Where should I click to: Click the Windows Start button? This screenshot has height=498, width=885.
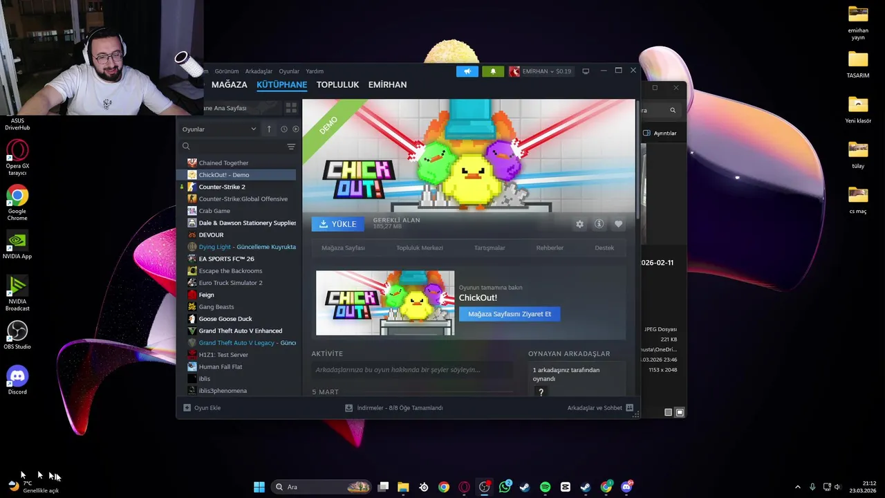259,487
